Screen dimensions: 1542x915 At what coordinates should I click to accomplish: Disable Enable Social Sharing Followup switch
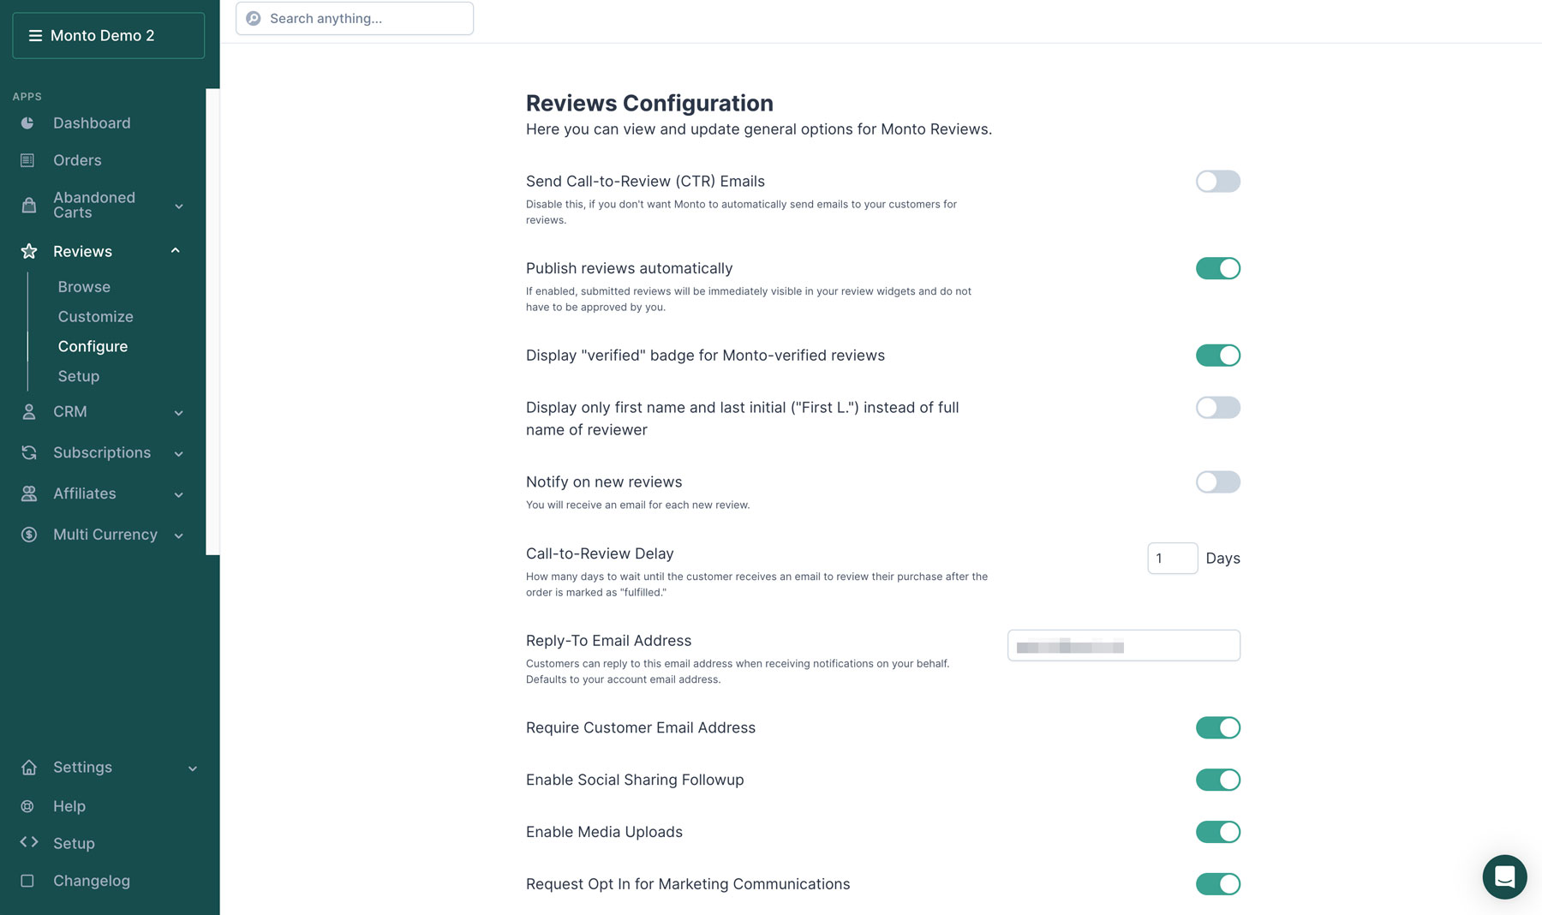pos(1217,780)
